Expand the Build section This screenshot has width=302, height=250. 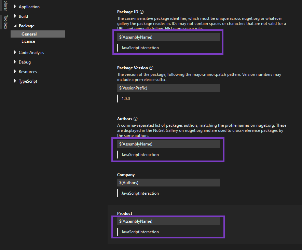pos(15,16)
